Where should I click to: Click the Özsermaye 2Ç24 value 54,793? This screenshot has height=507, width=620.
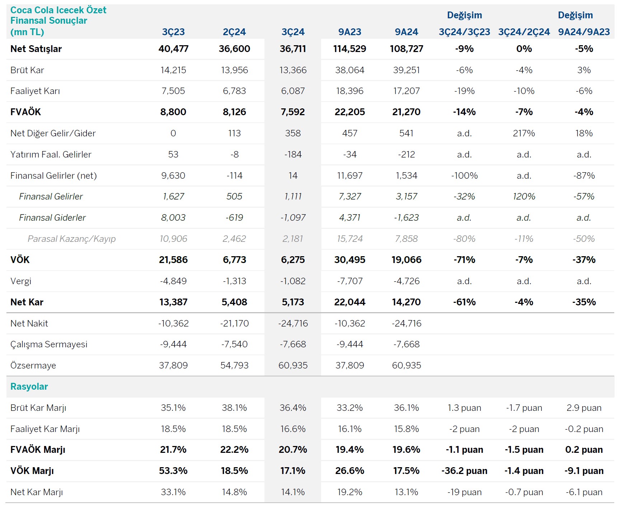tap(234, 365)
